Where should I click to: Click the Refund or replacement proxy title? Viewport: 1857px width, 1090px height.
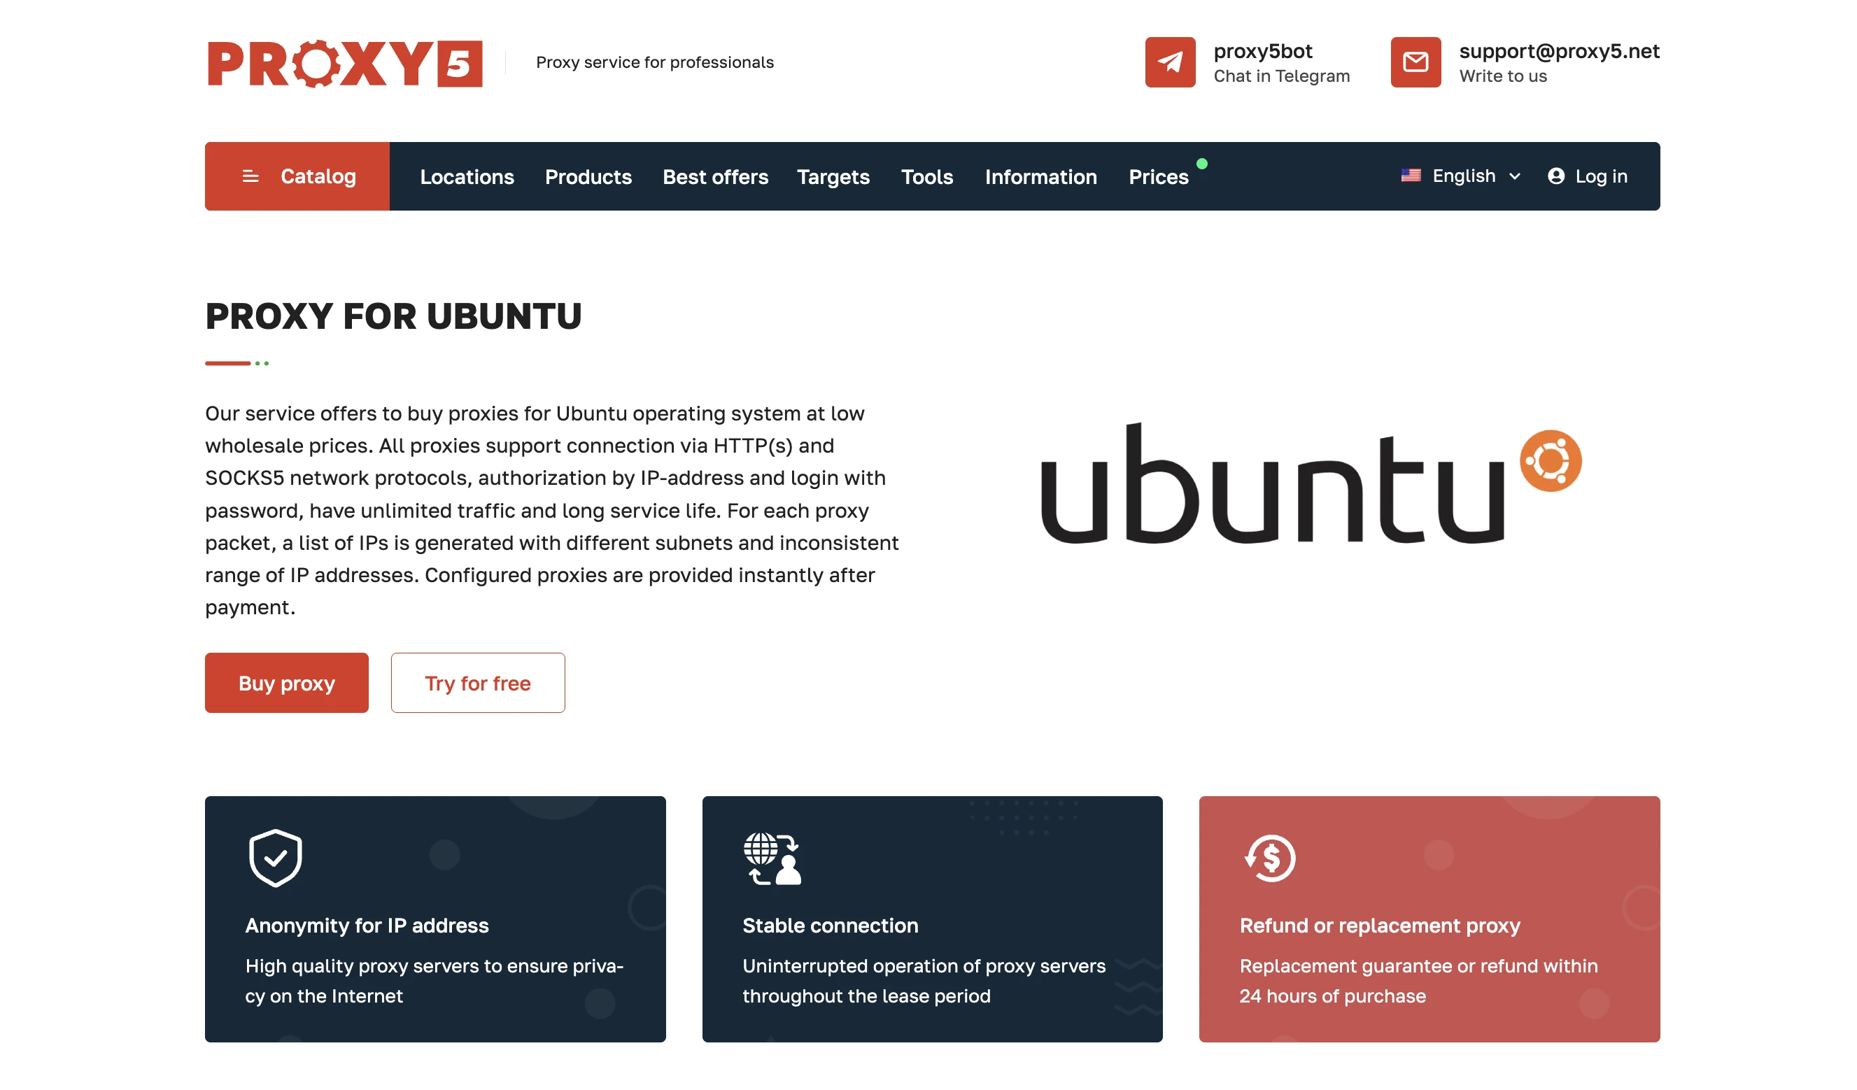pyautogui.click(x=1380, y=926)
